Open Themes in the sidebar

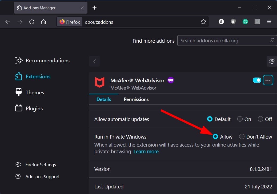pyautogui.click(x=30, y=92)
